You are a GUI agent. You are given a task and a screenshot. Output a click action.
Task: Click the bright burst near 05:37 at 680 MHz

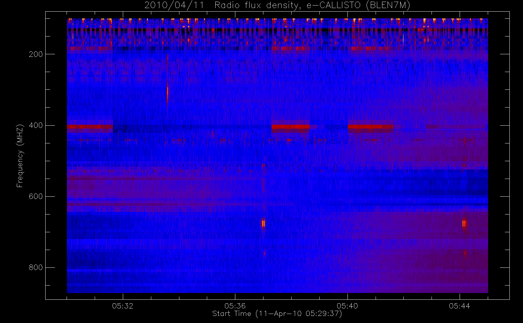pos(263,223)
